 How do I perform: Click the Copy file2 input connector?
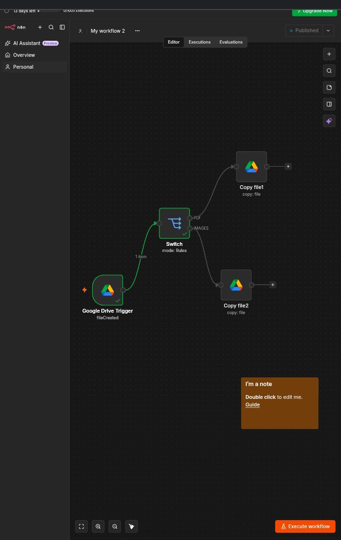pyautogui.click(x=220, y=285)
